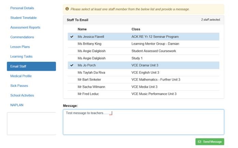This screenshot has height=148, width=238.
Task: Uncheck the checkmark beside Ms Jo Porch
Action: tap(72, 65)
